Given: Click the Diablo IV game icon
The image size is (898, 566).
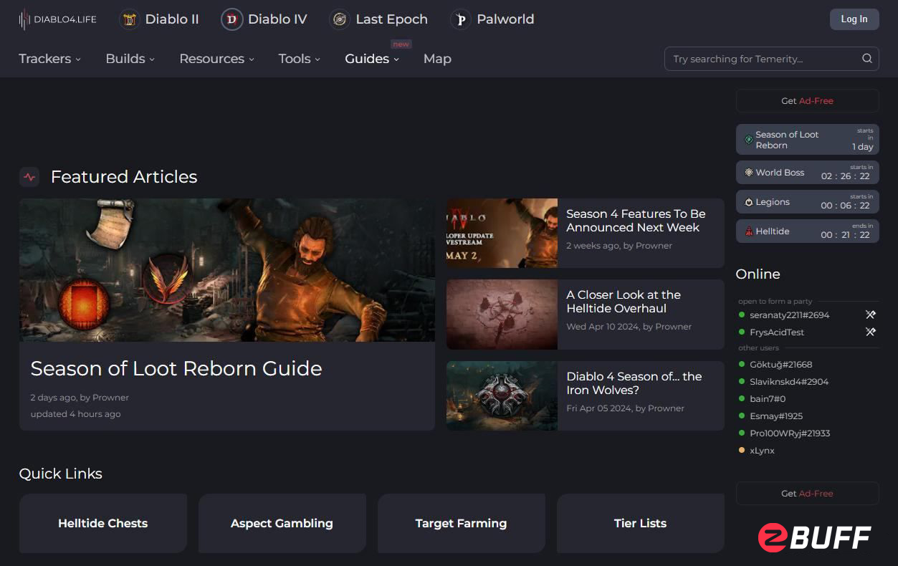Looking at the screenshot, I should pos(231,19).
